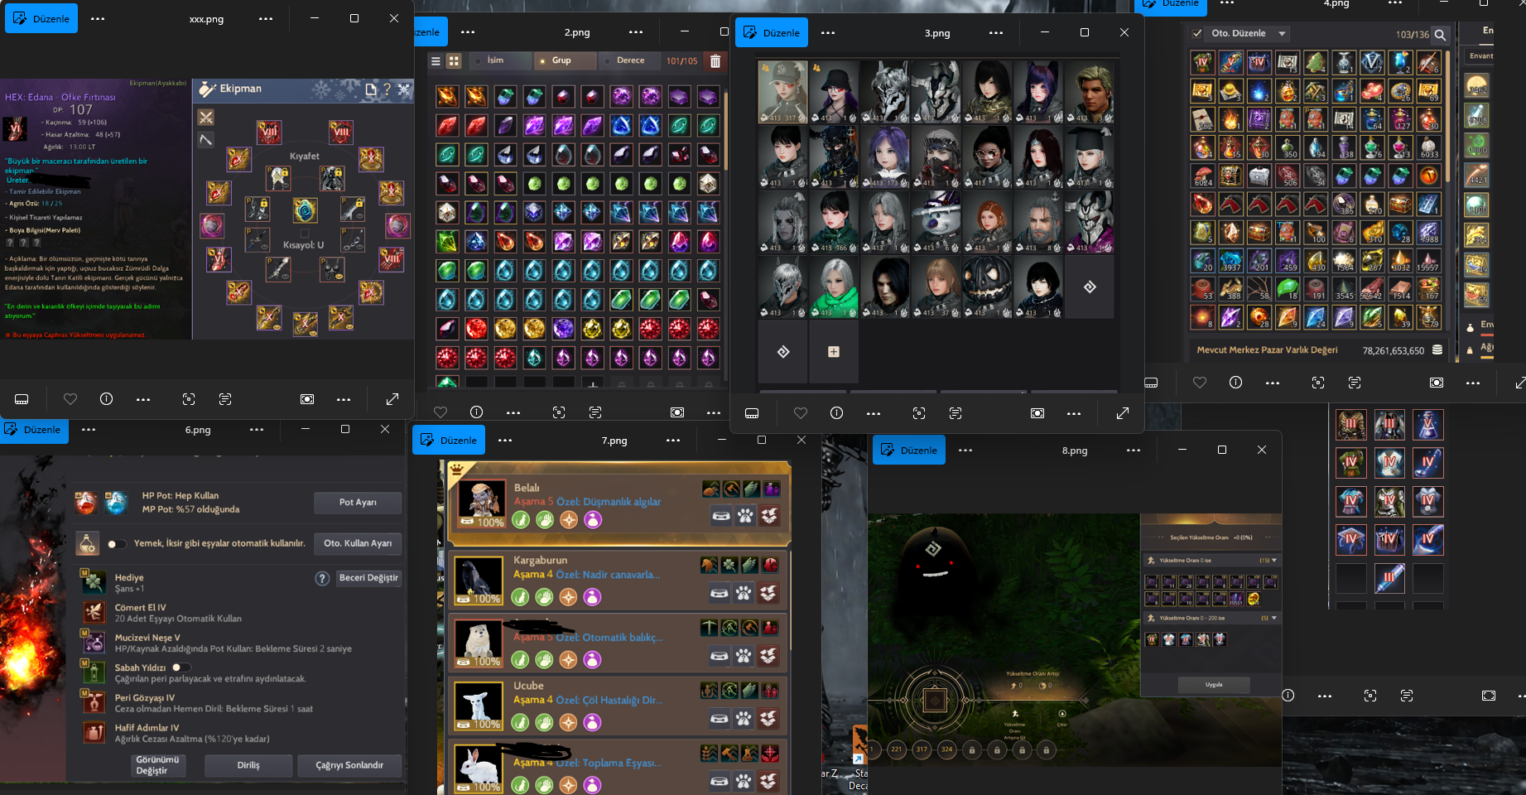Select the grid view icon beside İsim
Viewport: 1526px width, 795px height.
pos(454,60)
